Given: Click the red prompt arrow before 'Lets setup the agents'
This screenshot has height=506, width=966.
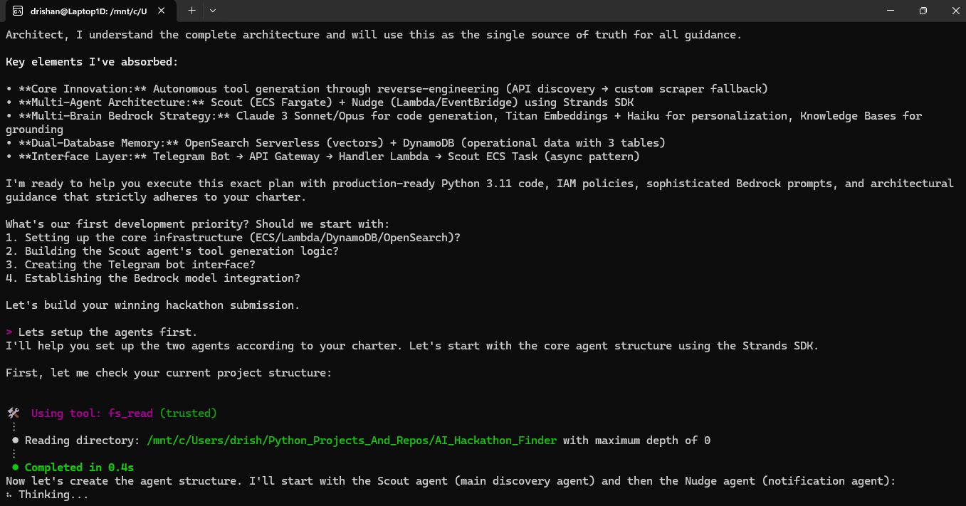Looking at the screenshot, I should coord(9,332).
